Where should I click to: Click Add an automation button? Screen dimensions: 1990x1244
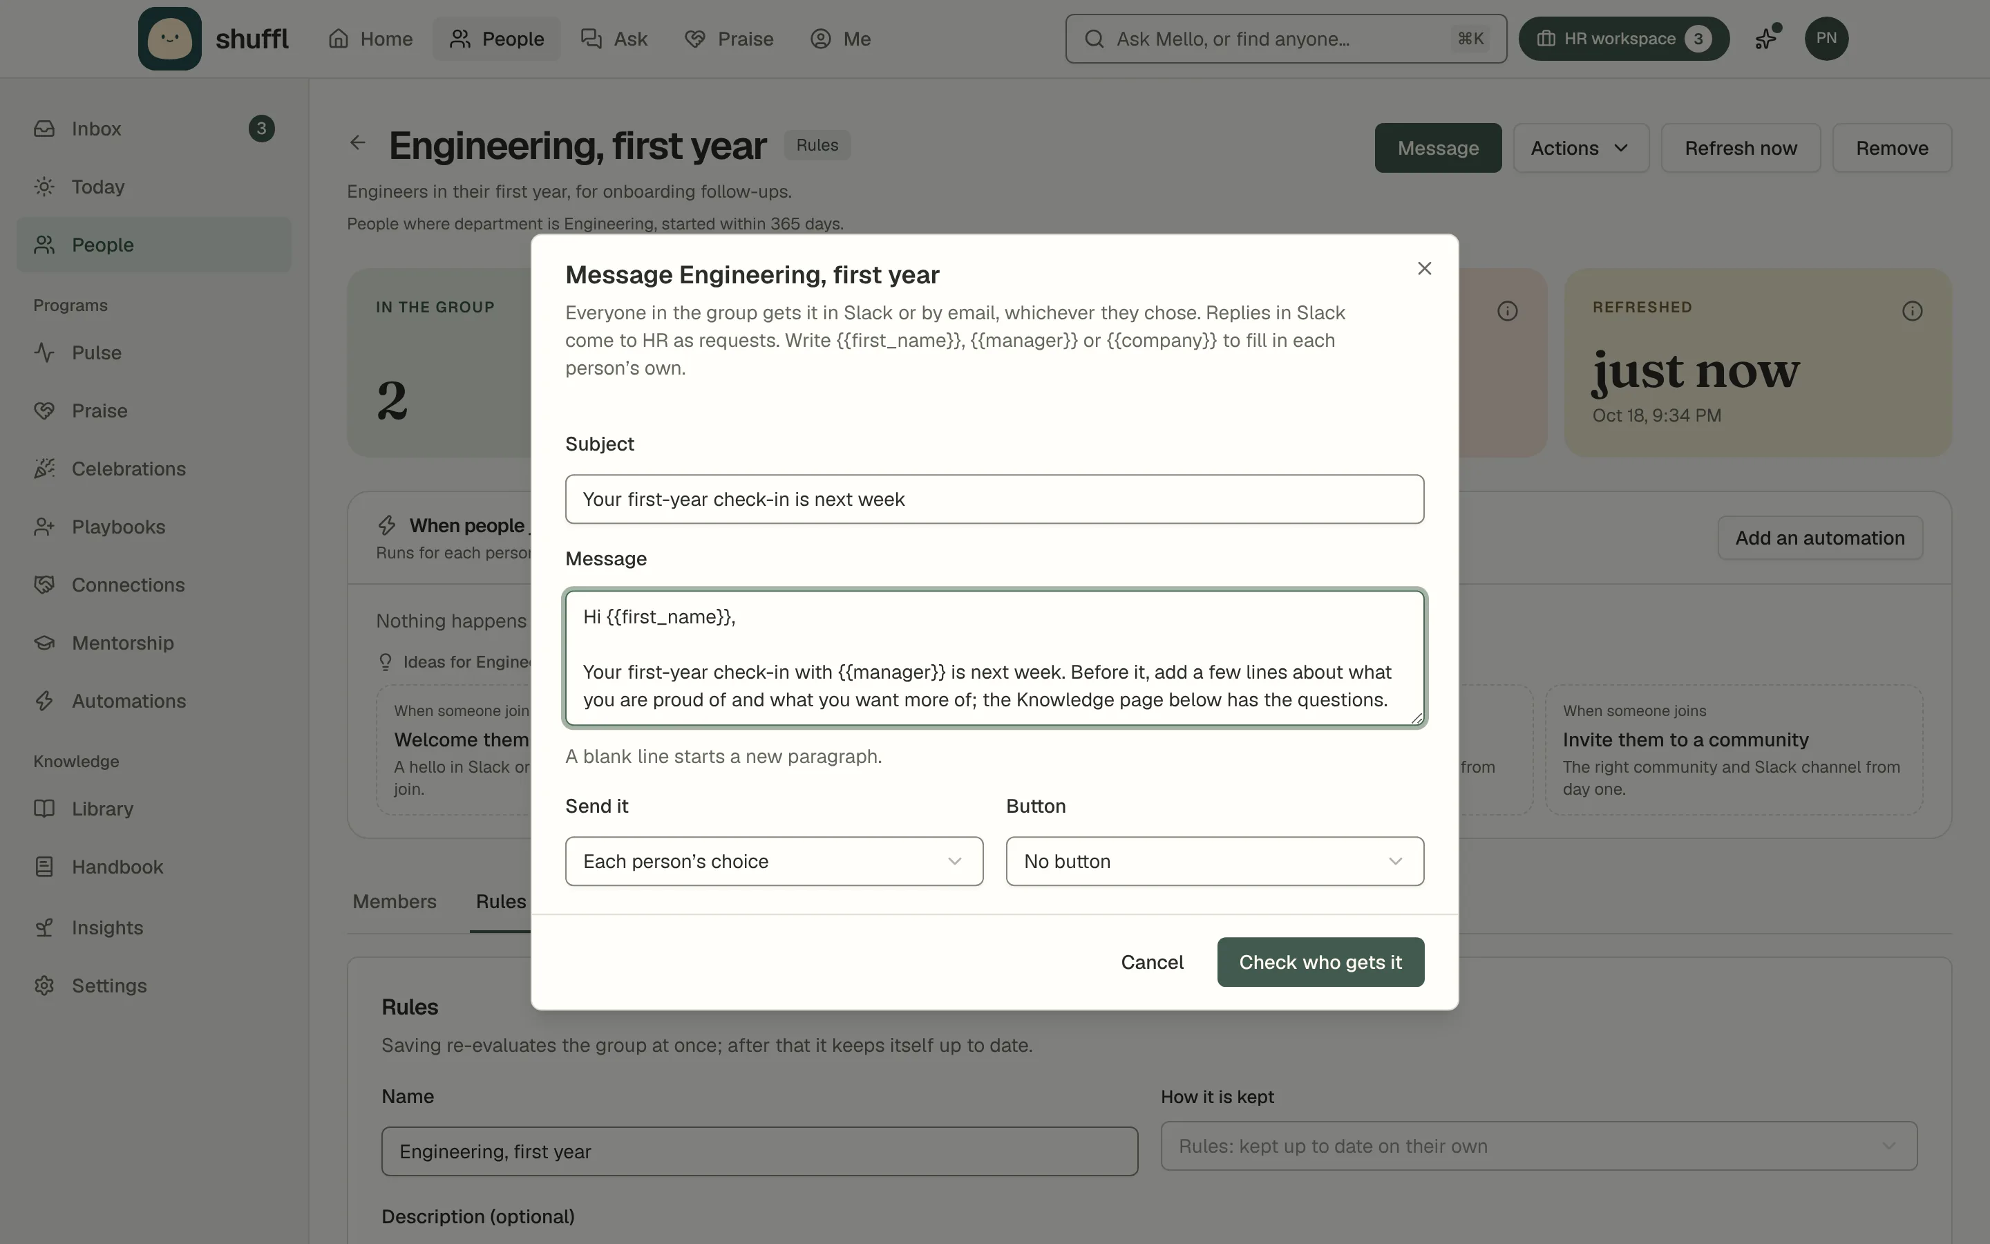point(1820,538)
